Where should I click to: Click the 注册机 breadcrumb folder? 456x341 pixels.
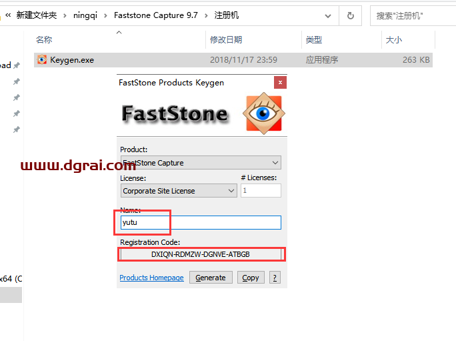click(227, 15)
